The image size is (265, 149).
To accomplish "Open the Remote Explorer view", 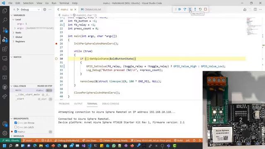I will [x=5, y=58].
